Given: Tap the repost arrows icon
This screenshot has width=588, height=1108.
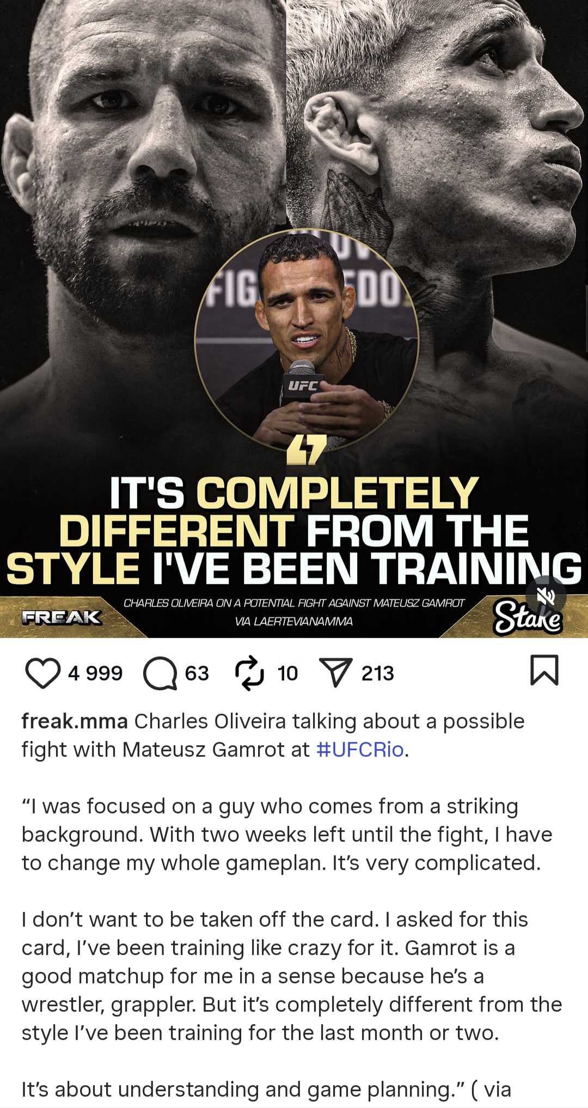Looking at the screenshot, I should click(249, 673).
